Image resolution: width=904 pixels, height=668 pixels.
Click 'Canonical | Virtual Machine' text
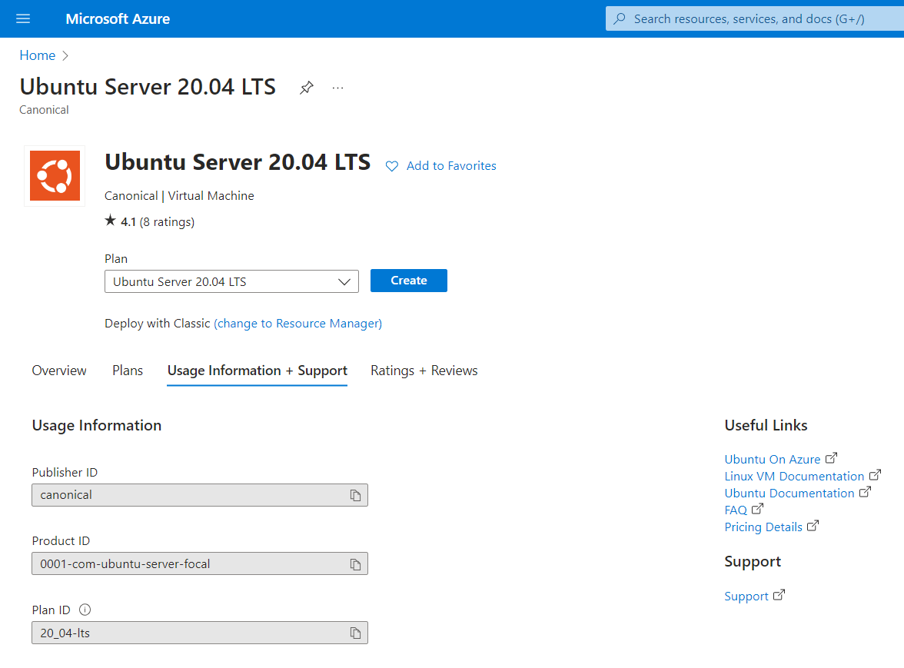pos(179,196)
